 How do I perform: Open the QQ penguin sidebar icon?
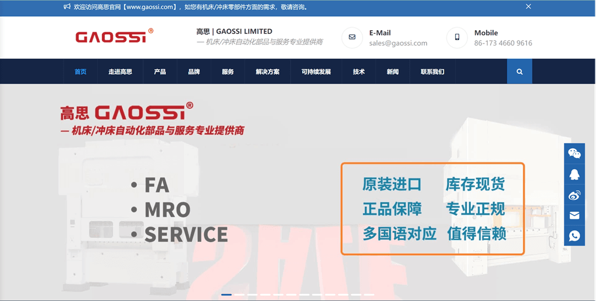(x=574, y=174)
